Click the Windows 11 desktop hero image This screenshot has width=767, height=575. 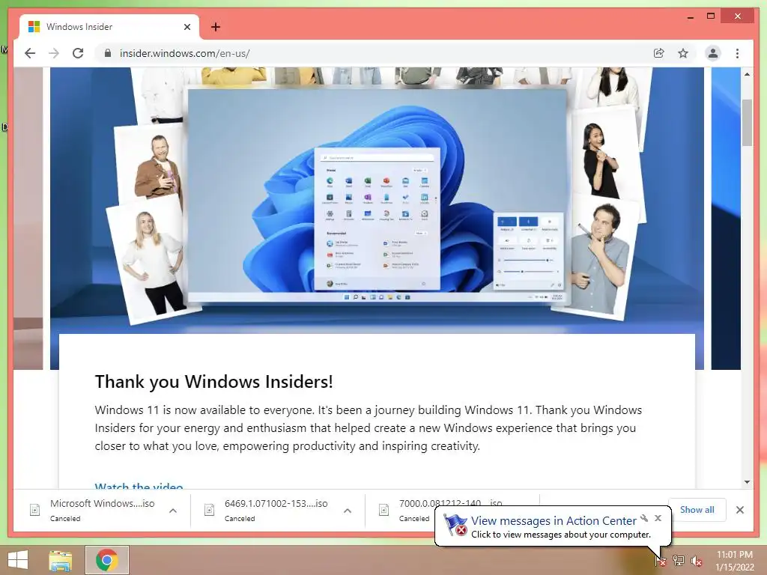(378, 195)
